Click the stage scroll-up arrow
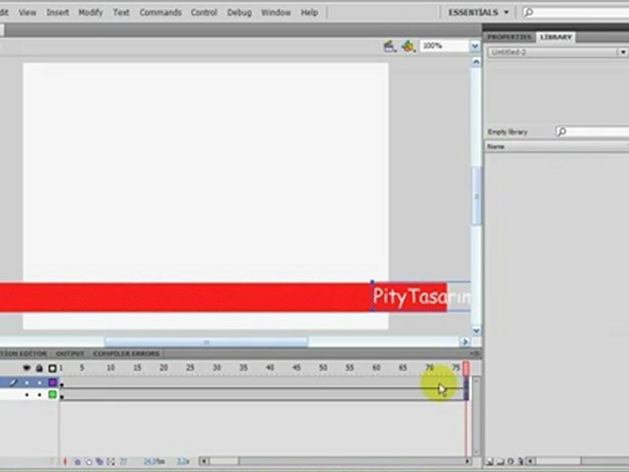 pos(476,62)
